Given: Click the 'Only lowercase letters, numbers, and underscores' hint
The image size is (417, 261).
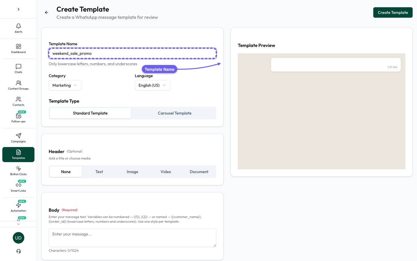Looking at the screenshot, I should [x=93, y=64].
